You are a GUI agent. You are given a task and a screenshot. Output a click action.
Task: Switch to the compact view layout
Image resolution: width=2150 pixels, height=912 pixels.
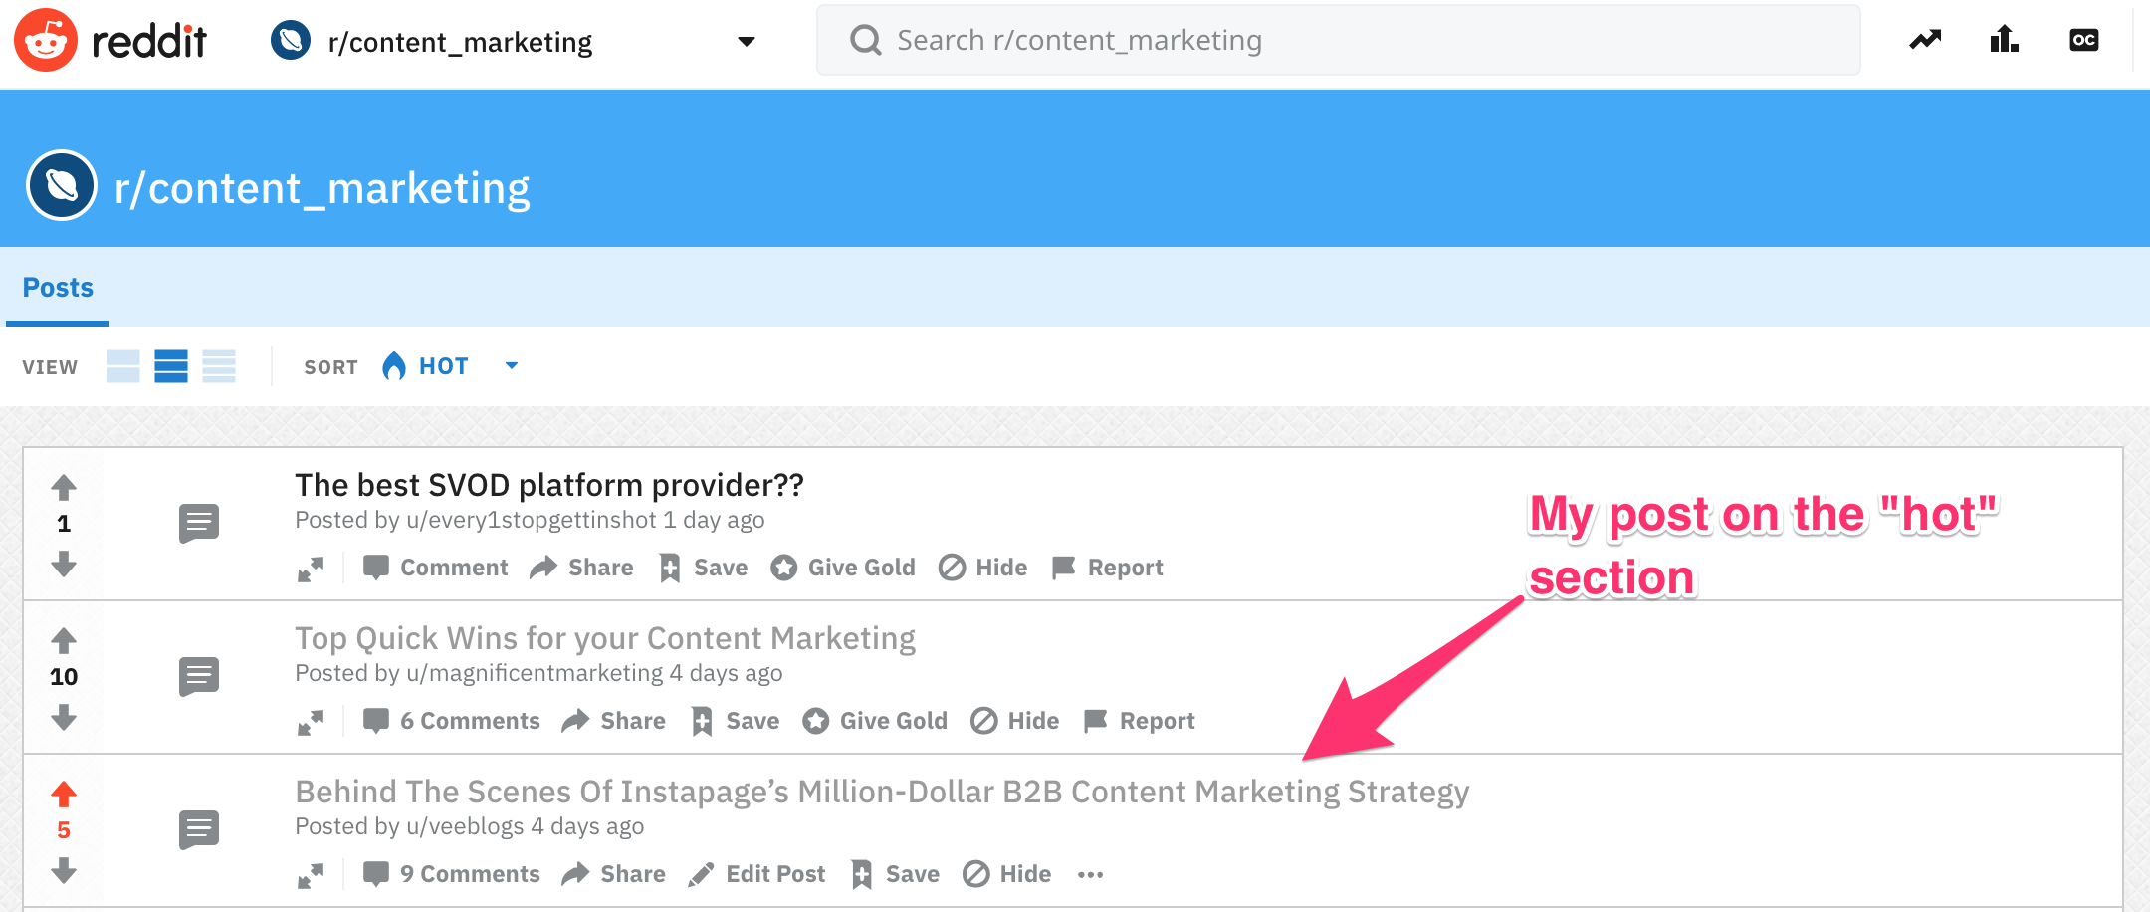(x=219, y=366)
